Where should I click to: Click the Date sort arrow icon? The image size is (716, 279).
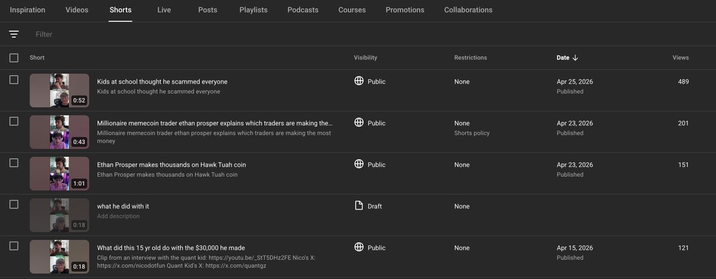[576, 58]
